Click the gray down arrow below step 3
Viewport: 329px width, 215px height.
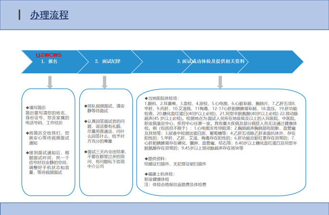click(220, 82)
